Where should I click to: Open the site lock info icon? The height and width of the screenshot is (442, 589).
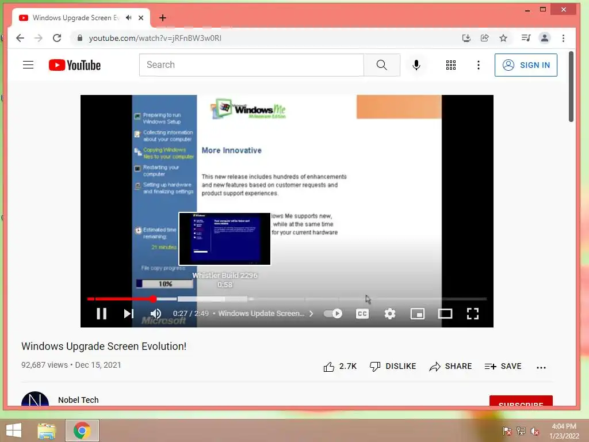coord(79,38)
